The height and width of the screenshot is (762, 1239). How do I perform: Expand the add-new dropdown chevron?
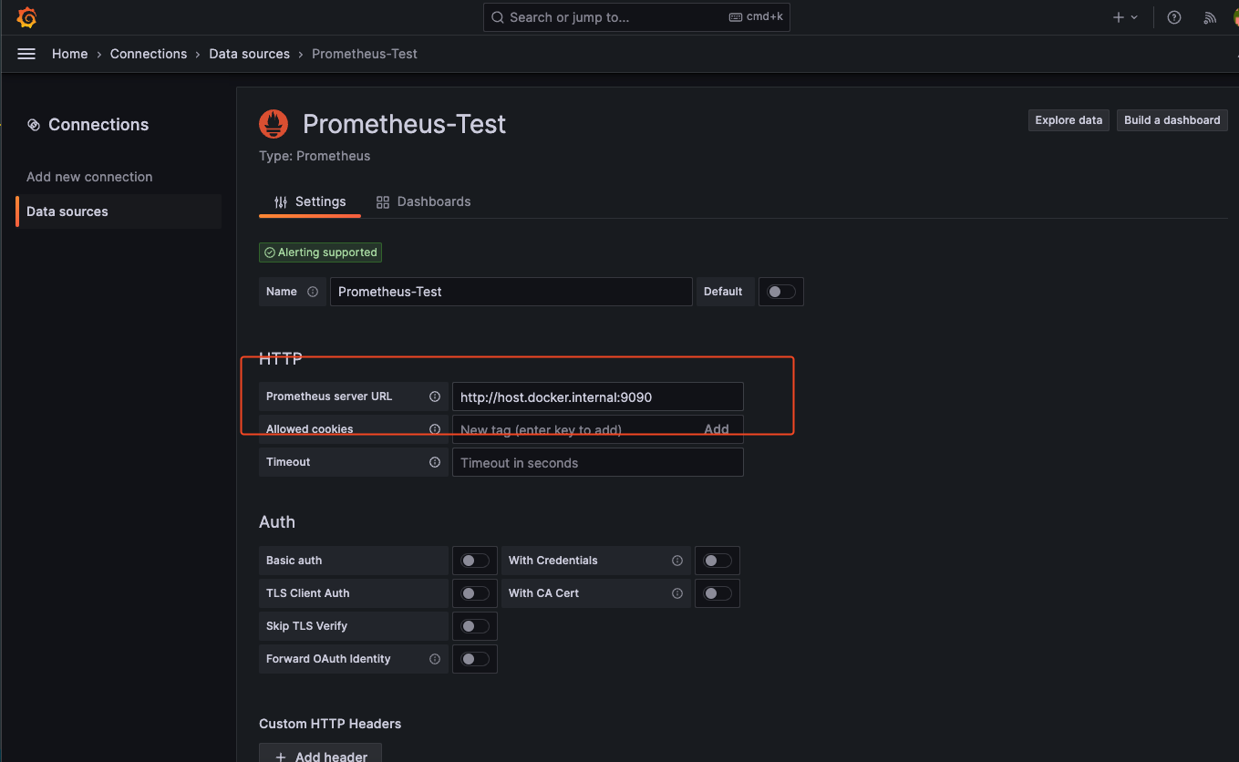click(x=1134, y=17)
